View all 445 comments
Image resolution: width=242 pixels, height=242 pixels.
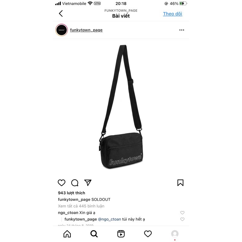[81, 206]
